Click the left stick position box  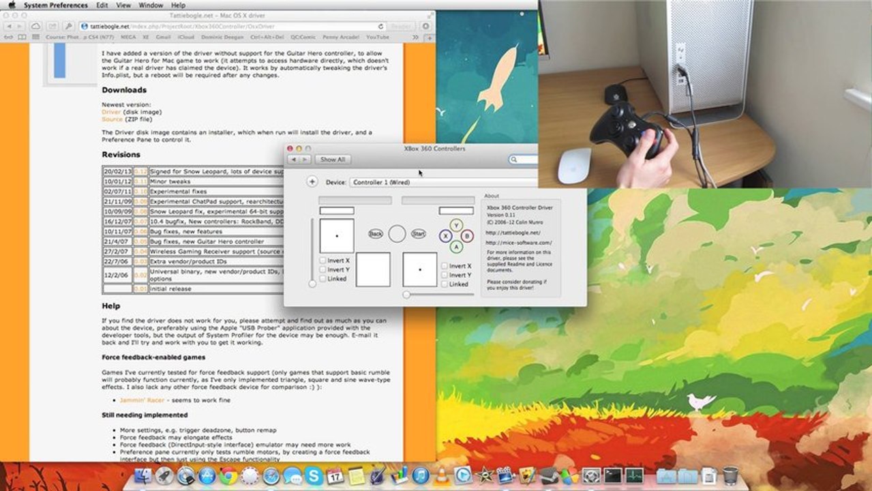coord(337,236)
